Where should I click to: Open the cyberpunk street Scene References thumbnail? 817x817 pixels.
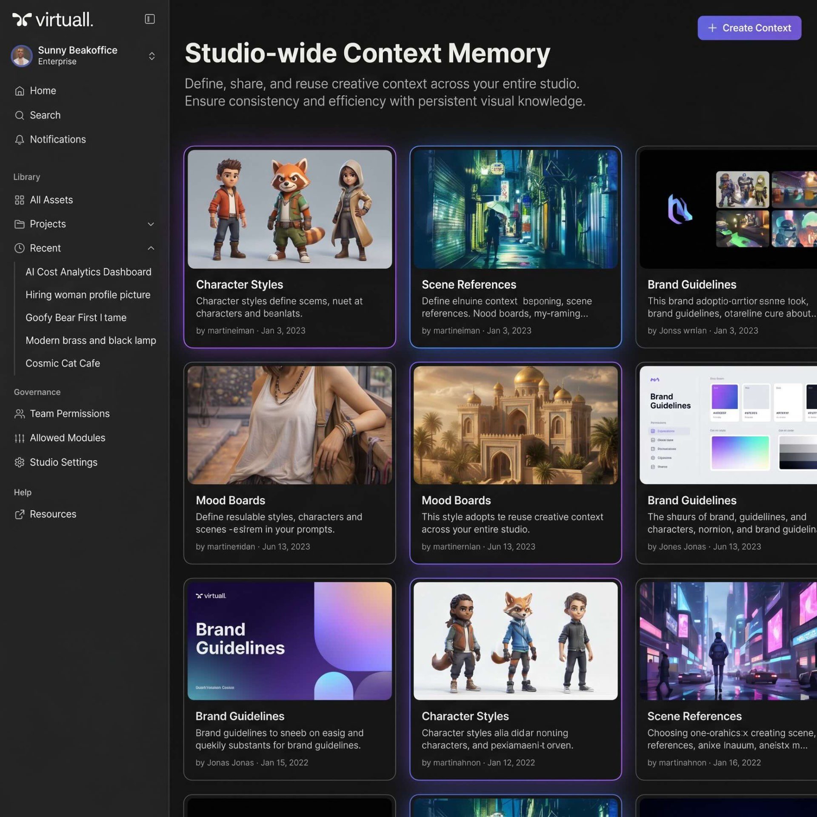tap(728, 641)
